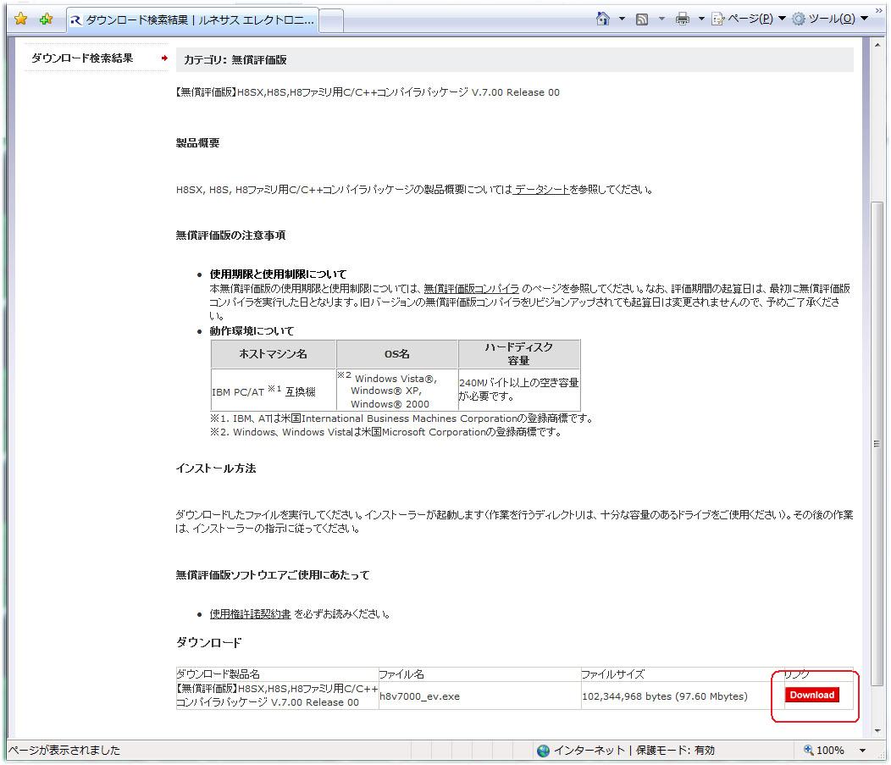Open the zoom level dropdown arrow
The height and width of the screenshot is (765, 891).
pos(863,751)
